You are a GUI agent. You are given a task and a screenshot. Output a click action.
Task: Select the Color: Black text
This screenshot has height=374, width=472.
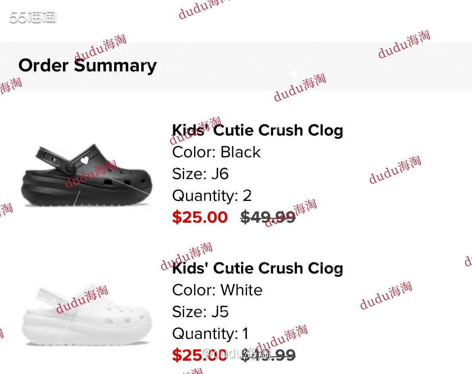(216, 152)
